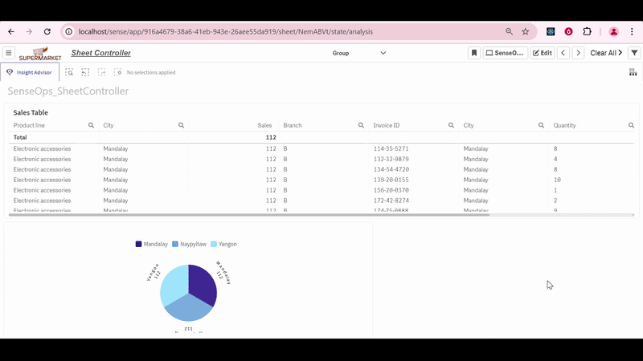Search in the second City column
This screenshot has height=361, width=643.
[541, 125]
